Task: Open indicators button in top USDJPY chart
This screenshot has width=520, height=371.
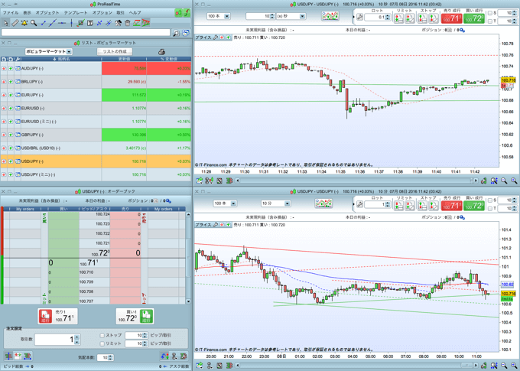Action: click(x=330, y=16)
